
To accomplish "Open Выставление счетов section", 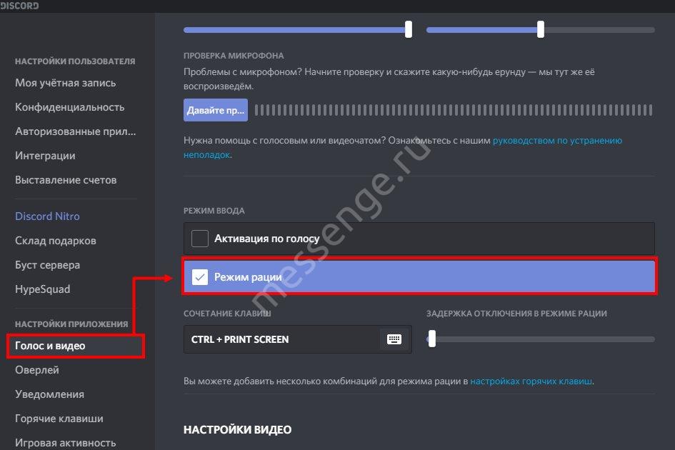I will [x=66, y=180].
